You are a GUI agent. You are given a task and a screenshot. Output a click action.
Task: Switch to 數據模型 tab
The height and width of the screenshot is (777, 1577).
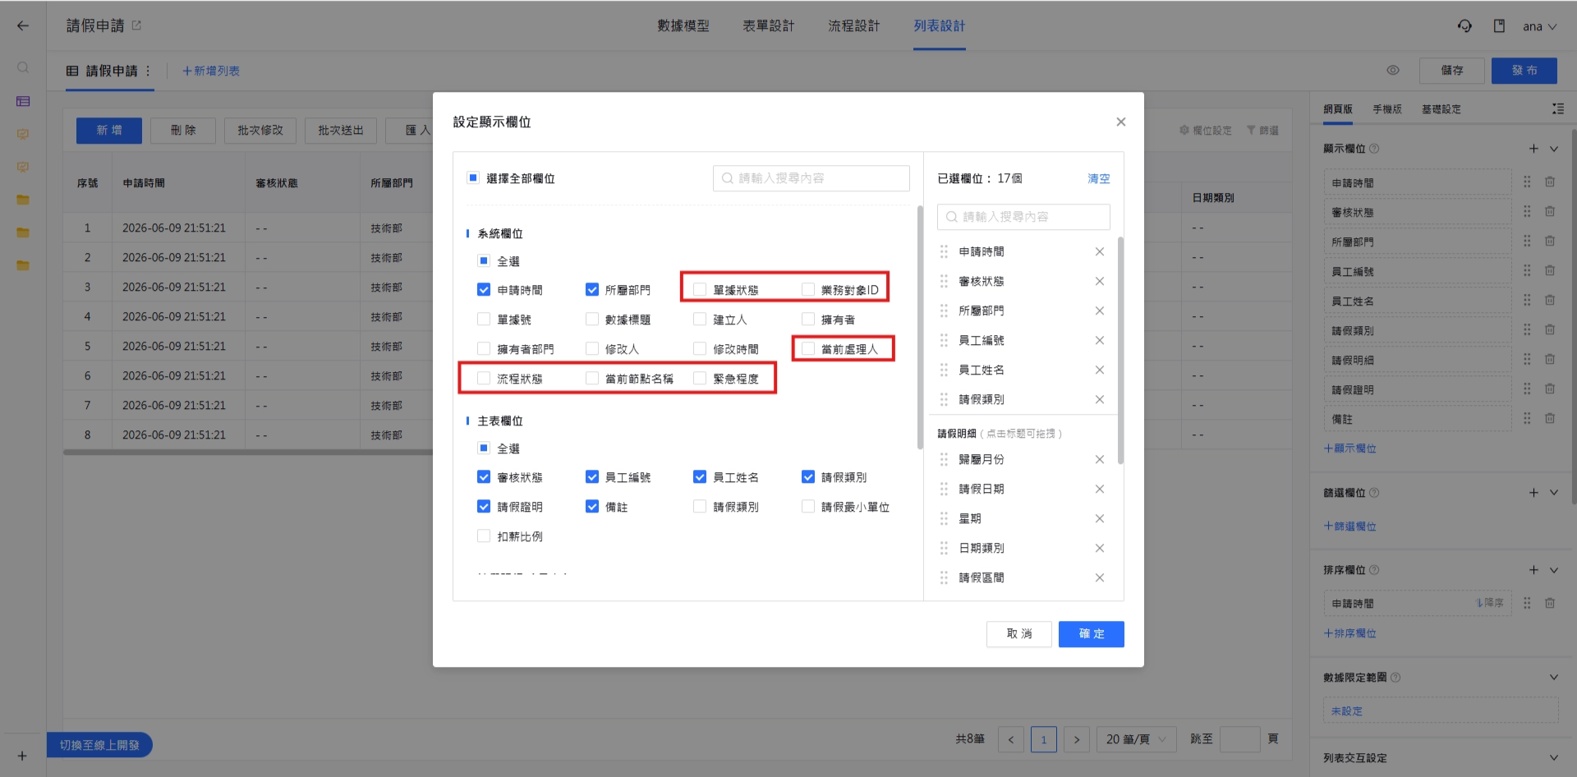(x=683, y=25)
